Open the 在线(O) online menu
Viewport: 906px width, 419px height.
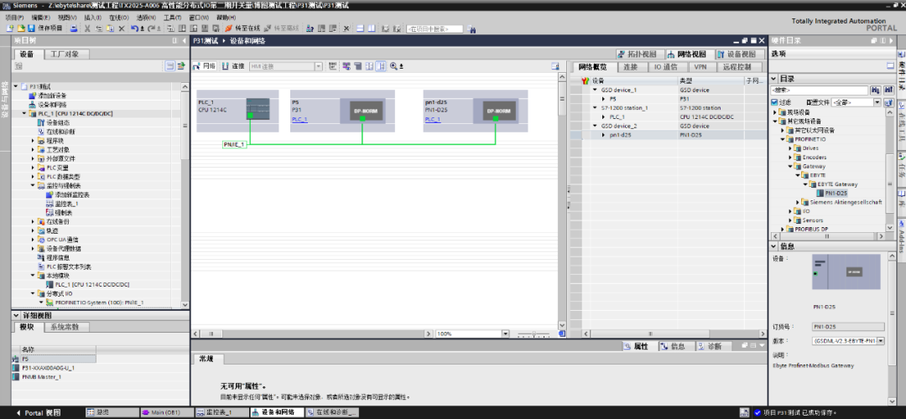119,18
